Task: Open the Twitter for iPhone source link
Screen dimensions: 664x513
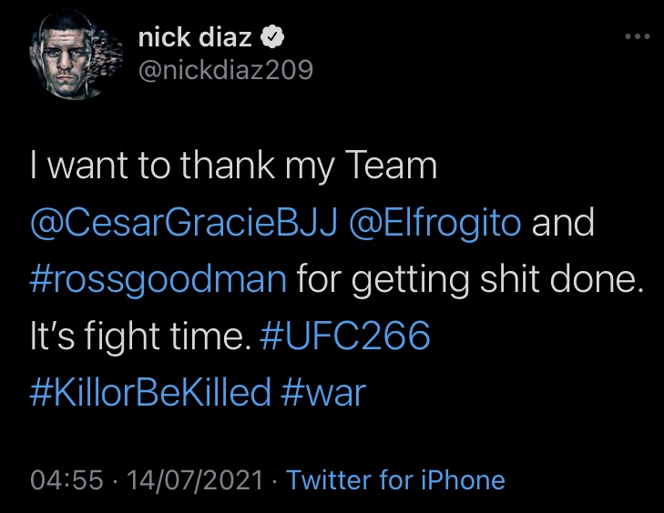Action: click(x=396, y=480)
